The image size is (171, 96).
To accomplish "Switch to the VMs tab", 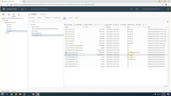I will click(x=76, y=18).
